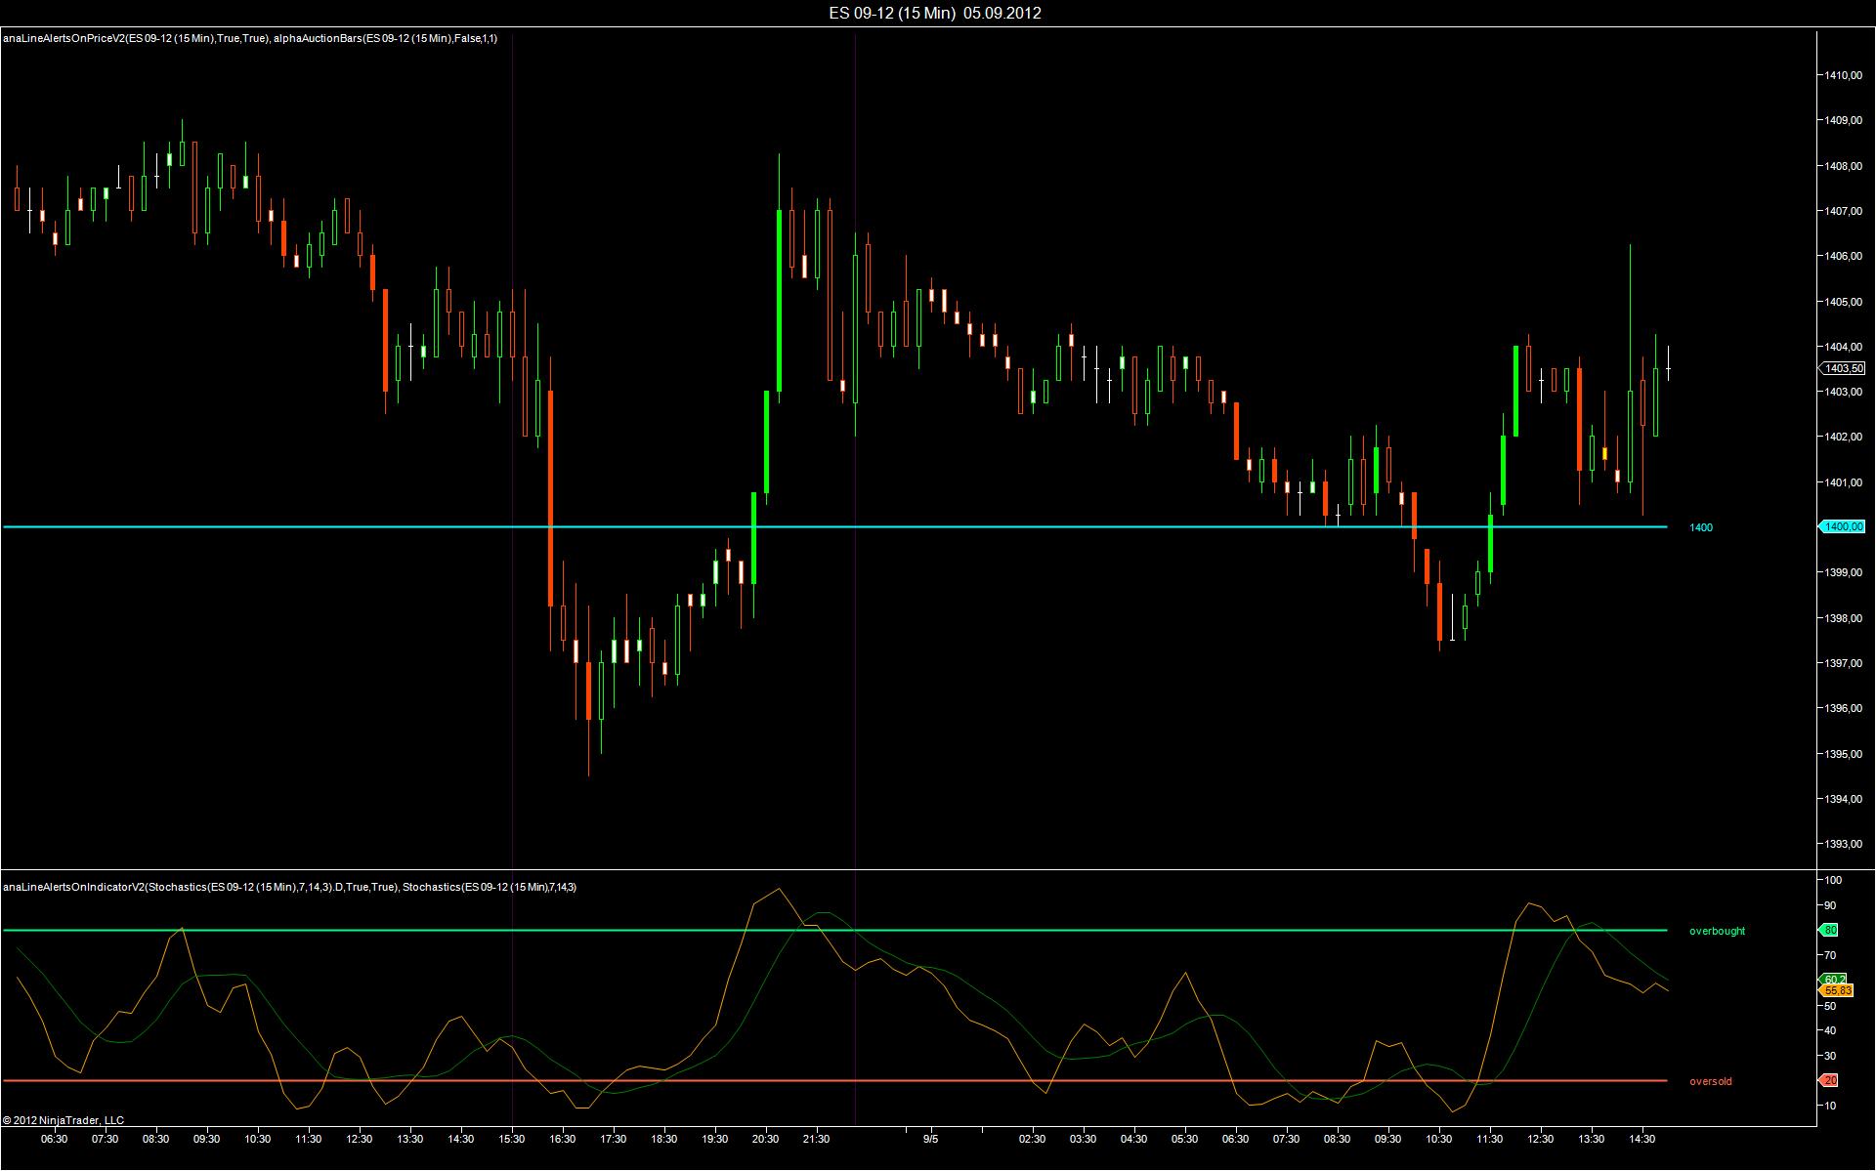The height and width of the screenshot is (1171, 1876).
Task: Click the 30 stochastics axis label
Action: point(1831,1056)
